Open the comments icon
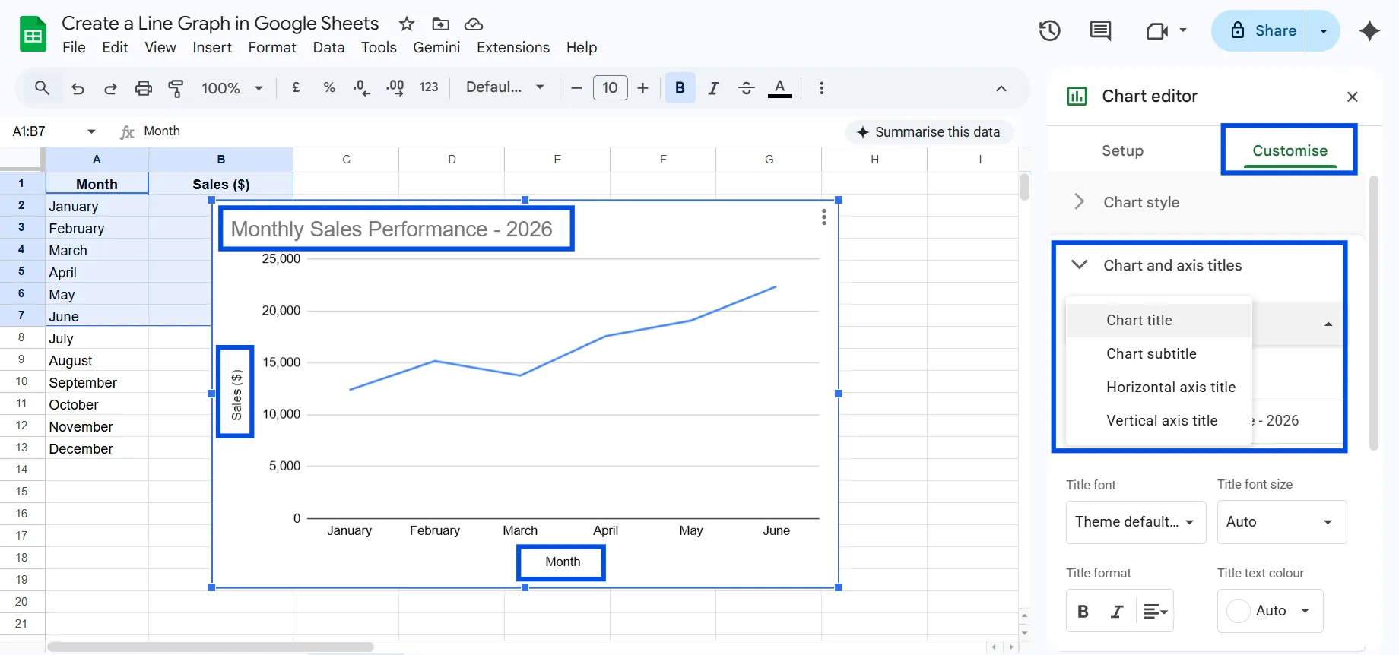 click(x=1099, y=30)
